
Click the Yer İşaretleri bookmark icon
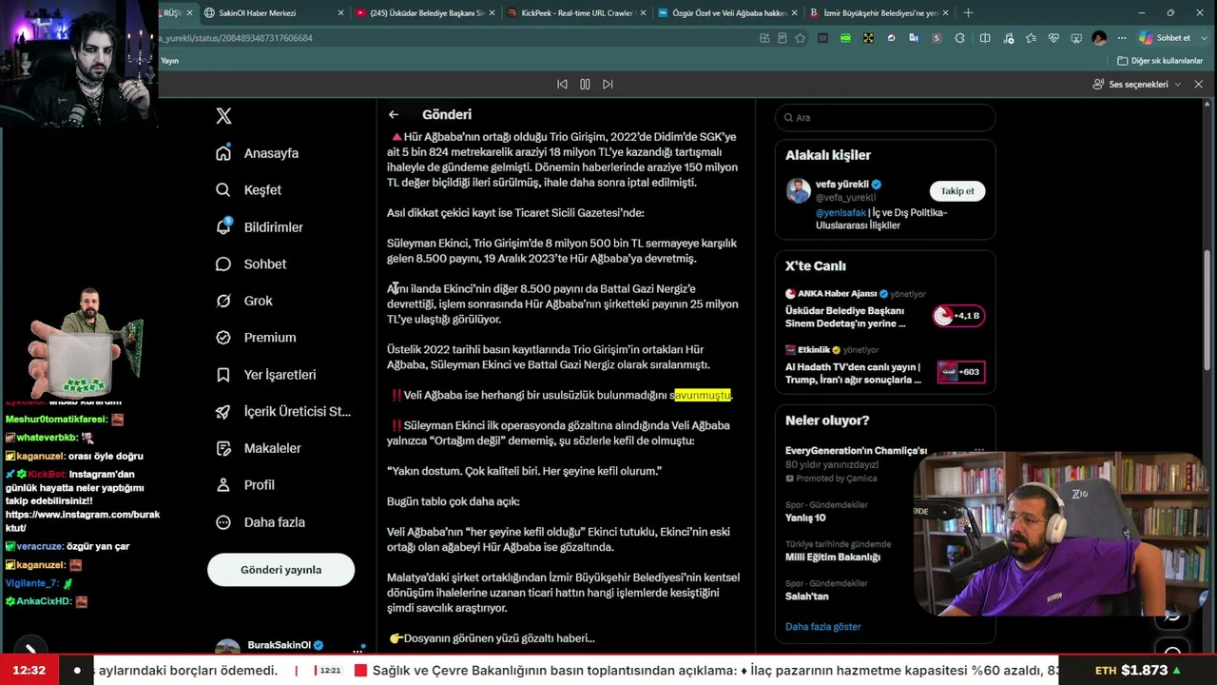tap(223, 375)
